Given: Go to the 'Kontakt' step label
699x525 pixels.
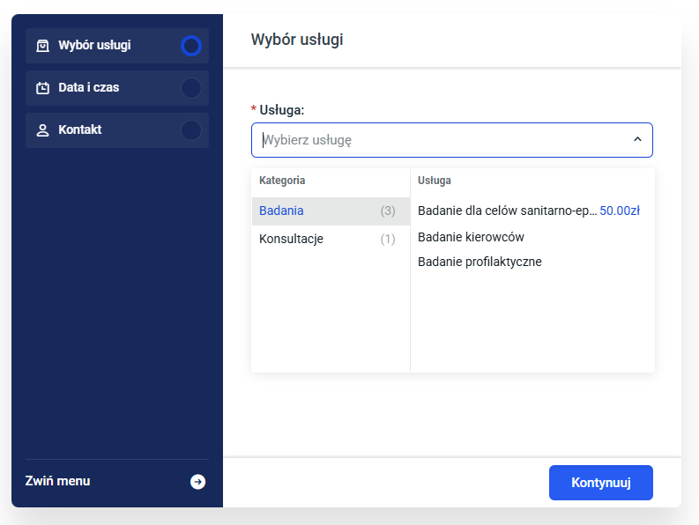Looking at the screenshot, I should pos(80,130).
